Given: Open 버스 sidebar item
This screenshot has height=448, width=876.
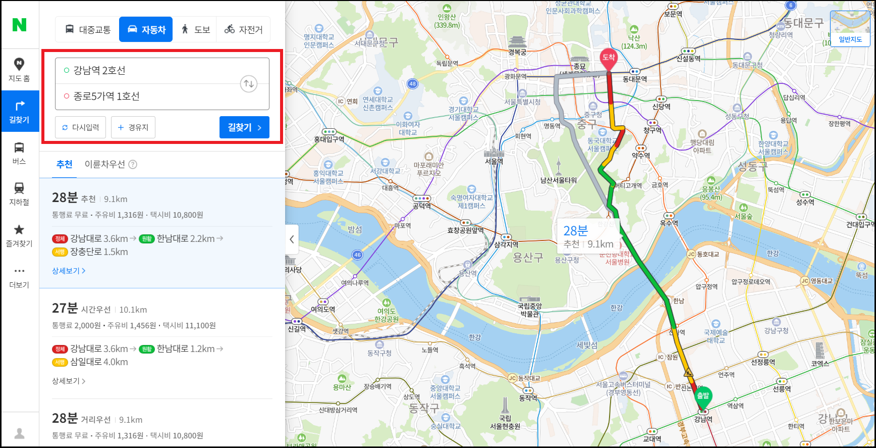Looking at the screenshot, I should (19, 153).
